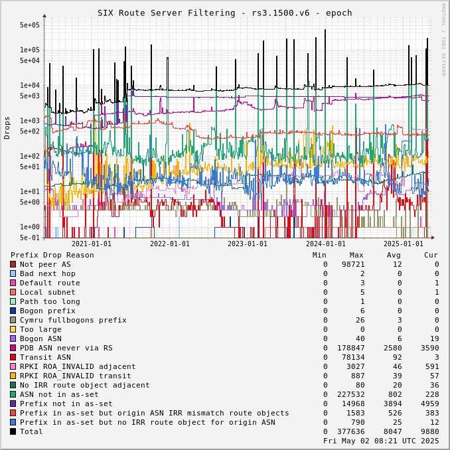Click the RPKI ROA_INVALID transit swatch
This screenshot has width=450, height=450.
tap(13, 376)
